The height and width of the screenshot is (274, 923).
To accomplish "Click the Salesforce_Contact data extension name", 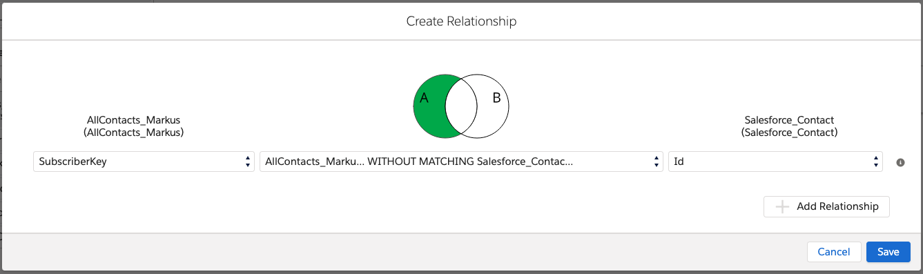I will (788, 120).
